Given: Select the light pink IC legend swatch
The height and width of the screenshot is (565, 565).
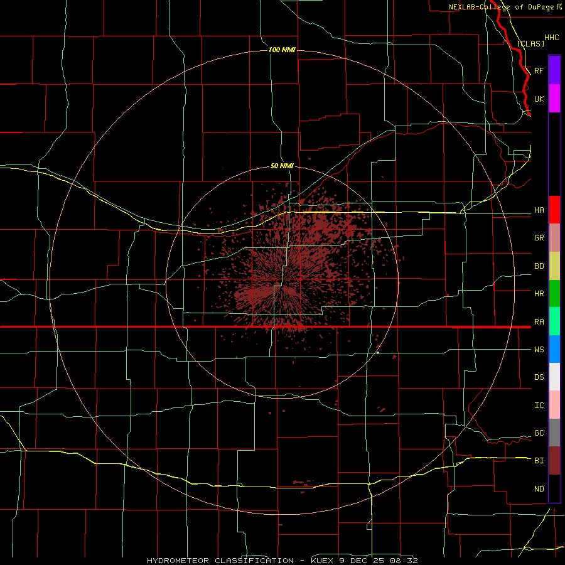Looking at the screenshot, I should click(x=554, y=405).
